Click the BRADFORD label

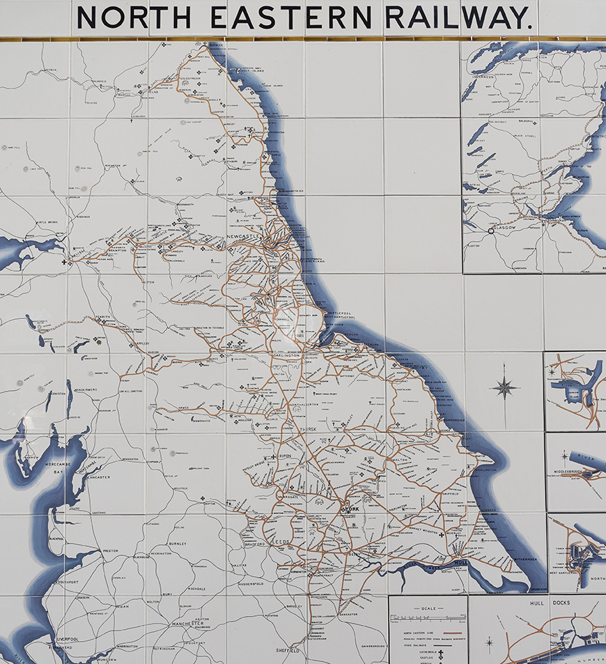point(254,543)
